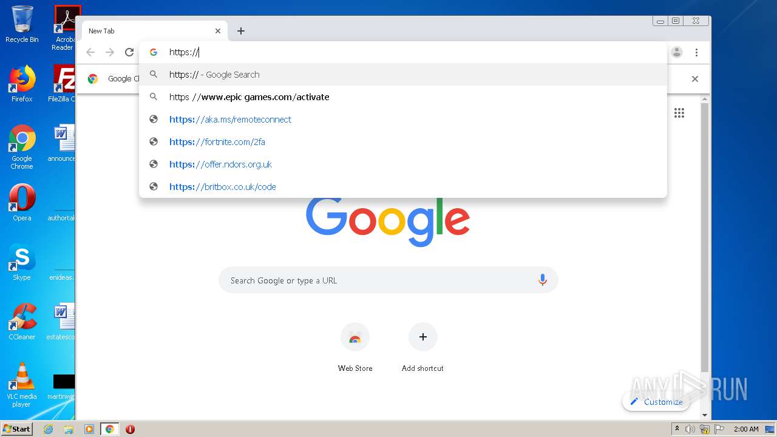The width and height of the screenshot is (777, 437).
Task: Select the epic games.com/activate suggestion
Action: [403, 97]
